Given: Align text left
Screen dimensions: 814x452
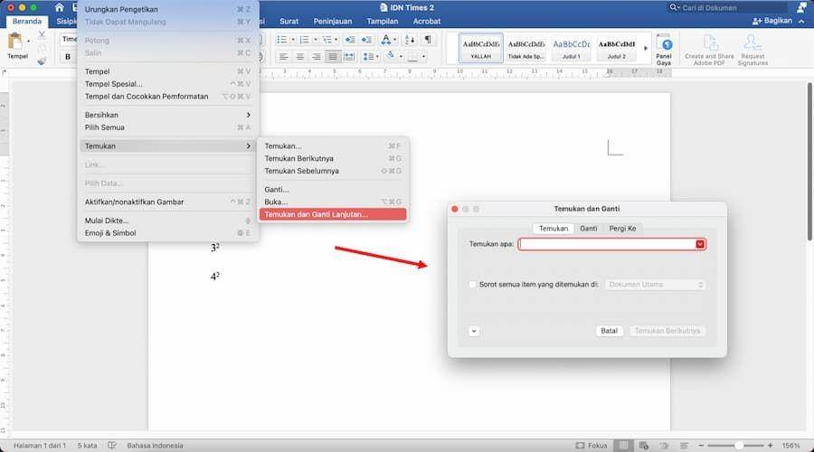Looking at the screenshot, I should [x=283, y=57].
